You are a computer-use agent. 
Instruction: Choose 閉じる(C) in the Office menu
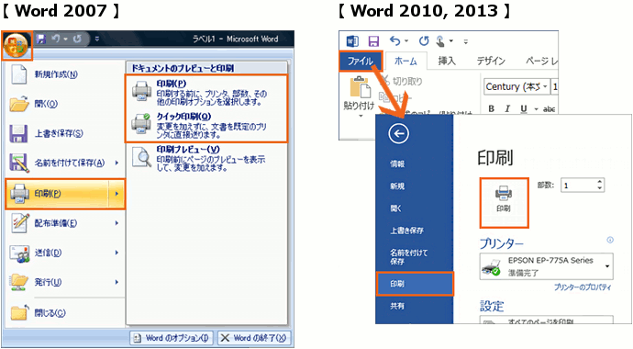click(x=65, y=312)
